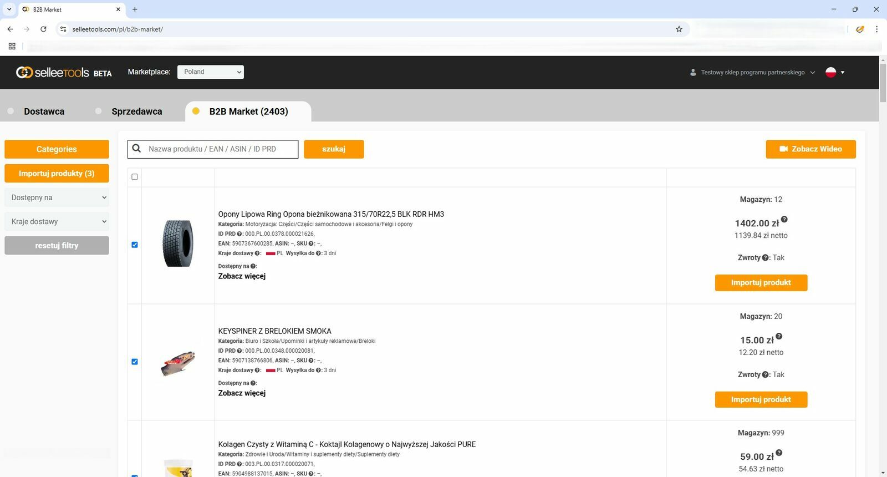887x477 pixels.
Task: Switch to the Dostawca tab
Action: click(44, 111)
